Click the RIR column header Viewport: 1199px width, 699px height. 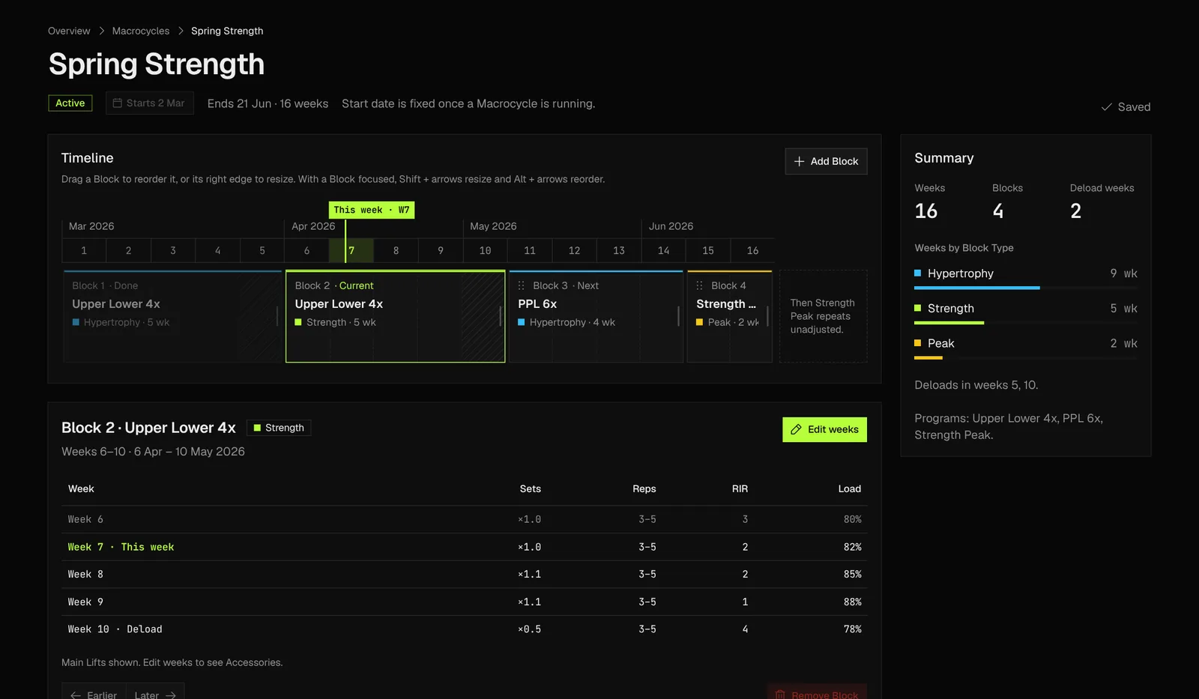[x=740, y=488]
